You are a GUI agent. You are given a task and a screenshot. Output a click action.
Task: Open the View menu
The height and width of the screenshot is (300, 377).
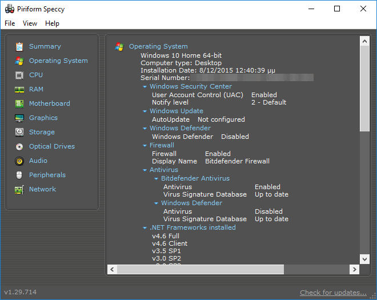pyautogui.click(x=30, y=23)
